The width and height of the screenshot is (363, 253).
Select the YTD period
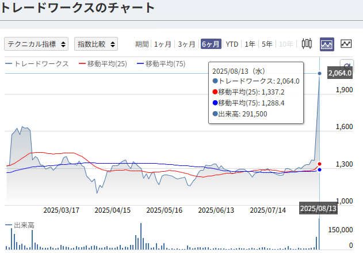click(x=232, y=44)
